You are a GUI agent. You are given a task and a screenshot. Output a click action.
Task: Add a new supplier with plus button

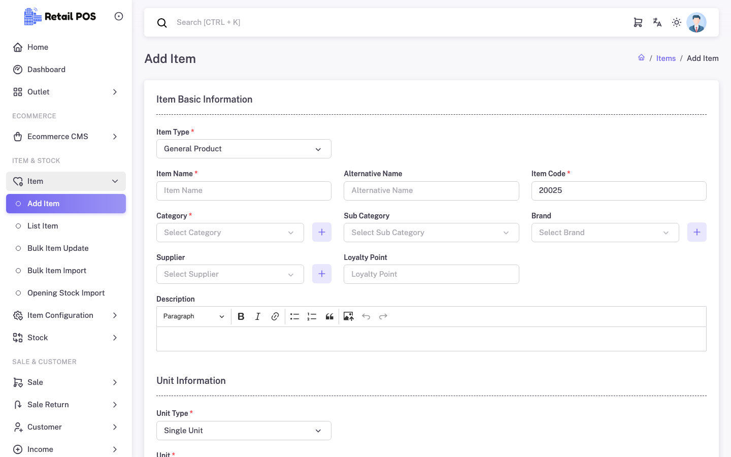click(322, 274)
